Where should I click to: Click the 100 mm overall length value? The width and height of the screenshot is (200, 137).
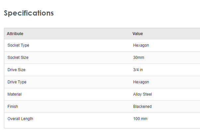pos(140,119)
